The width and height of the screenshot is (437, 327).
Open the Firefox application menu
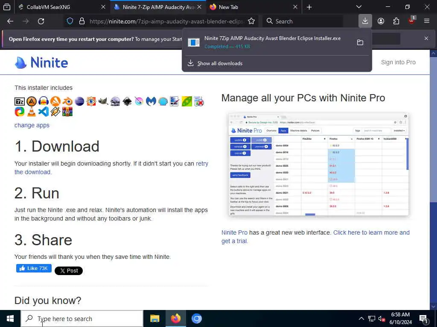pos(427,21)
